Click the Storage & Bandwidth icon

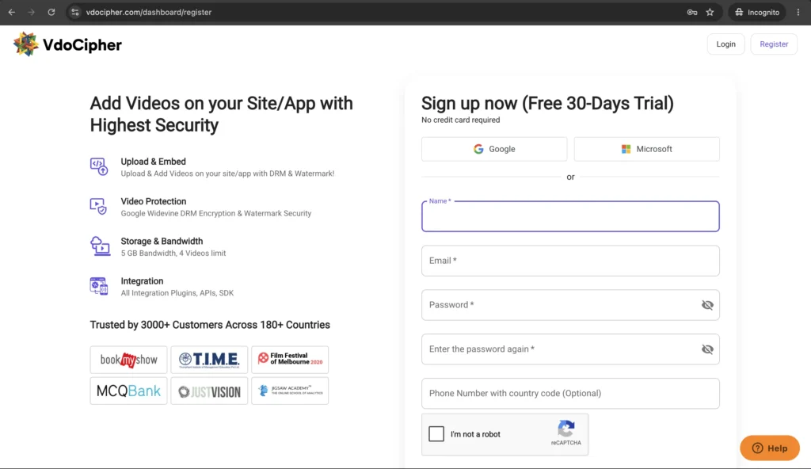coord(100,246)
